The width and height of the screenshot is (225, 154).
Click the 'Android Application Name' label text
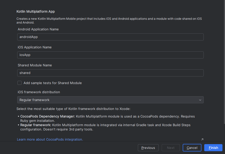point(38,29)
